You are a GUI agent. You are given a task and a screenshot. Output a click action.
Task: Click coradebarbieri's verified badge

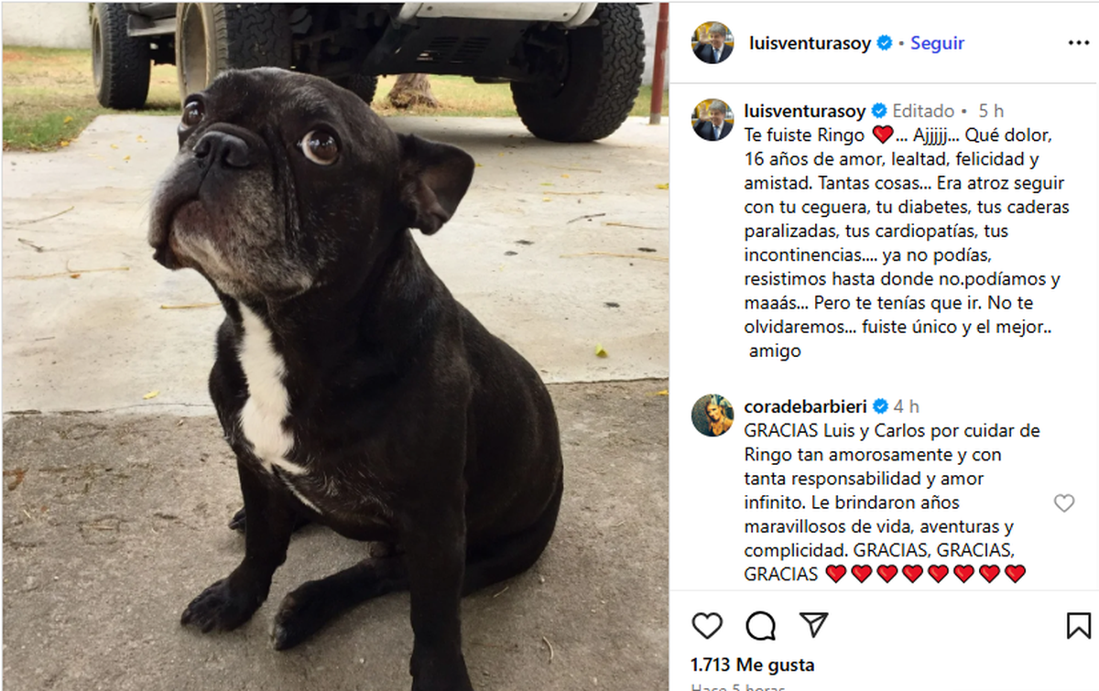(881, 405)
